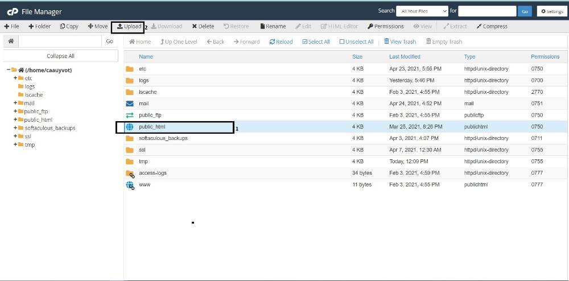Click the home icon beside path field
Screen dimensions: 569x281
11,42
